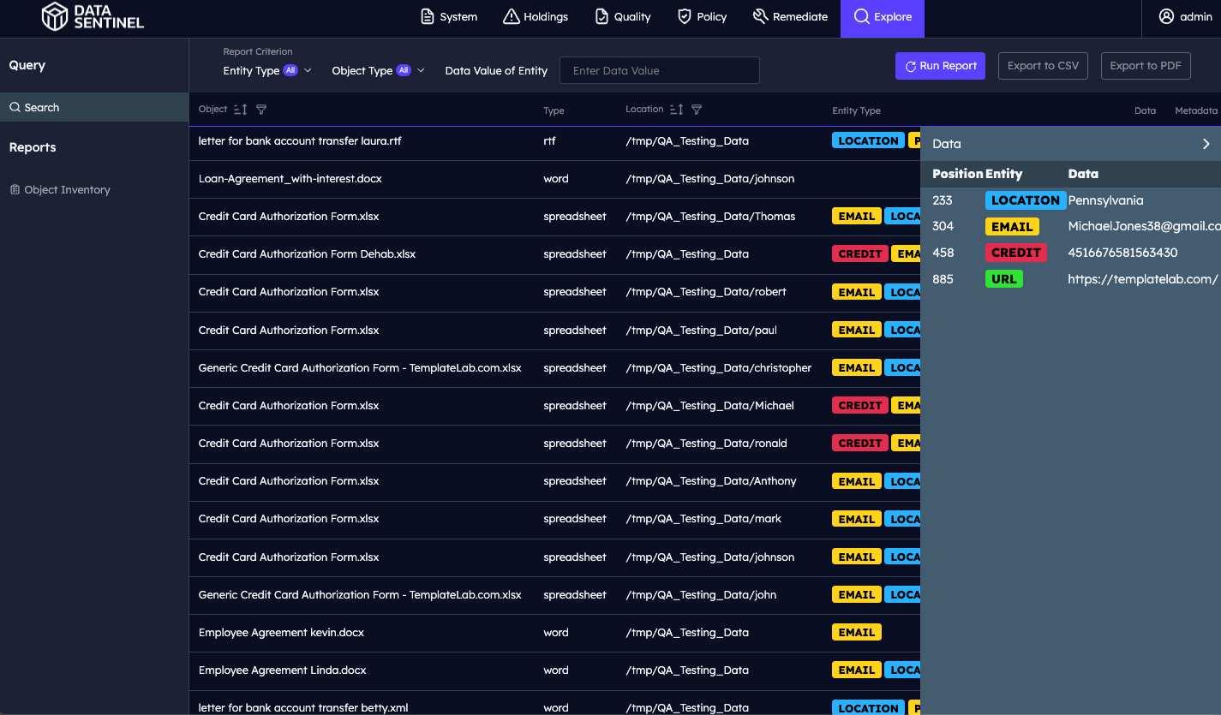Click the Data Sentinel logo

93,16
